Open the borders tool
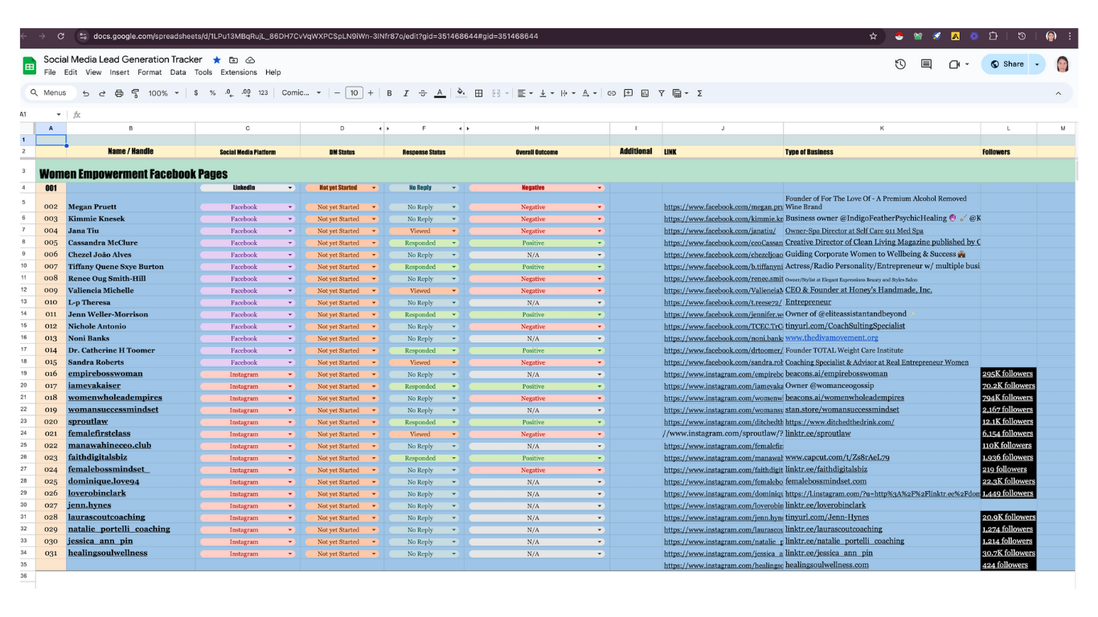Image resolution: width=1098 pixels, height=617 pixels. (479, 93)
